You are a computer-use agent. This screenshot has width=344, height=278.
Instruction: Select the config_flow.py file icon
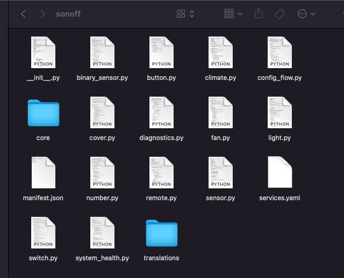click(x=279, y=53)
